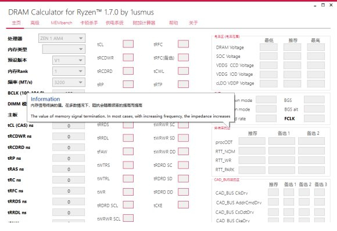Click the tCL (CAS) ns value field
Screen dimensions: 337x231
coord(69,126)
